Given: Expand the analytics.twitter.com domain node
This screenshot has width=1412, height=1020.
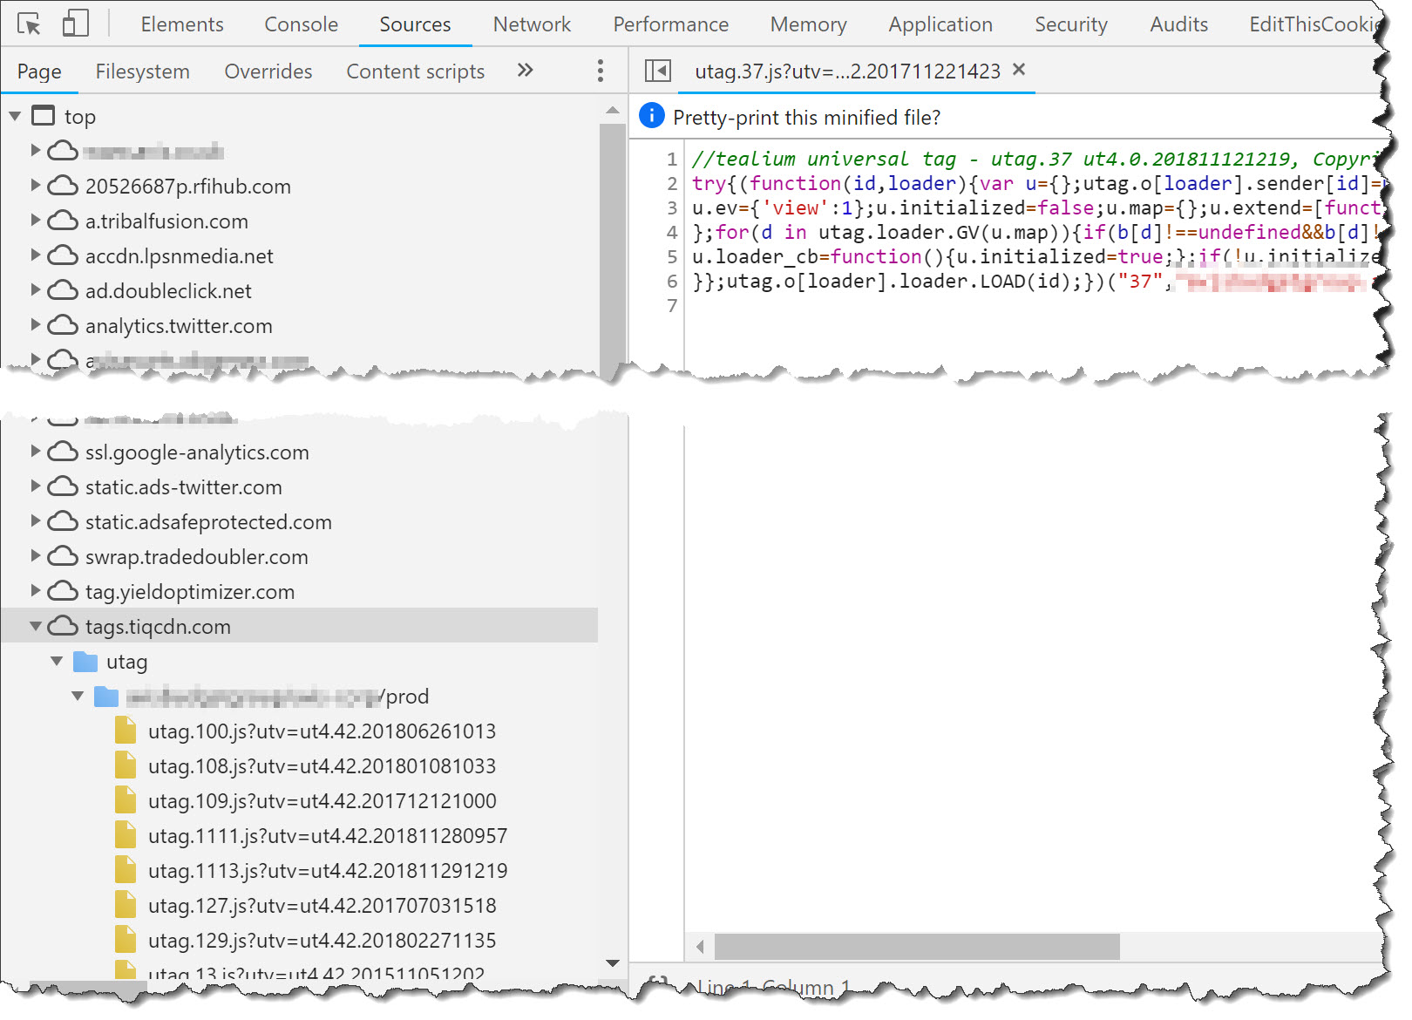Looking at the screenshot, I should pyautogui.click(x=36, y=324).
